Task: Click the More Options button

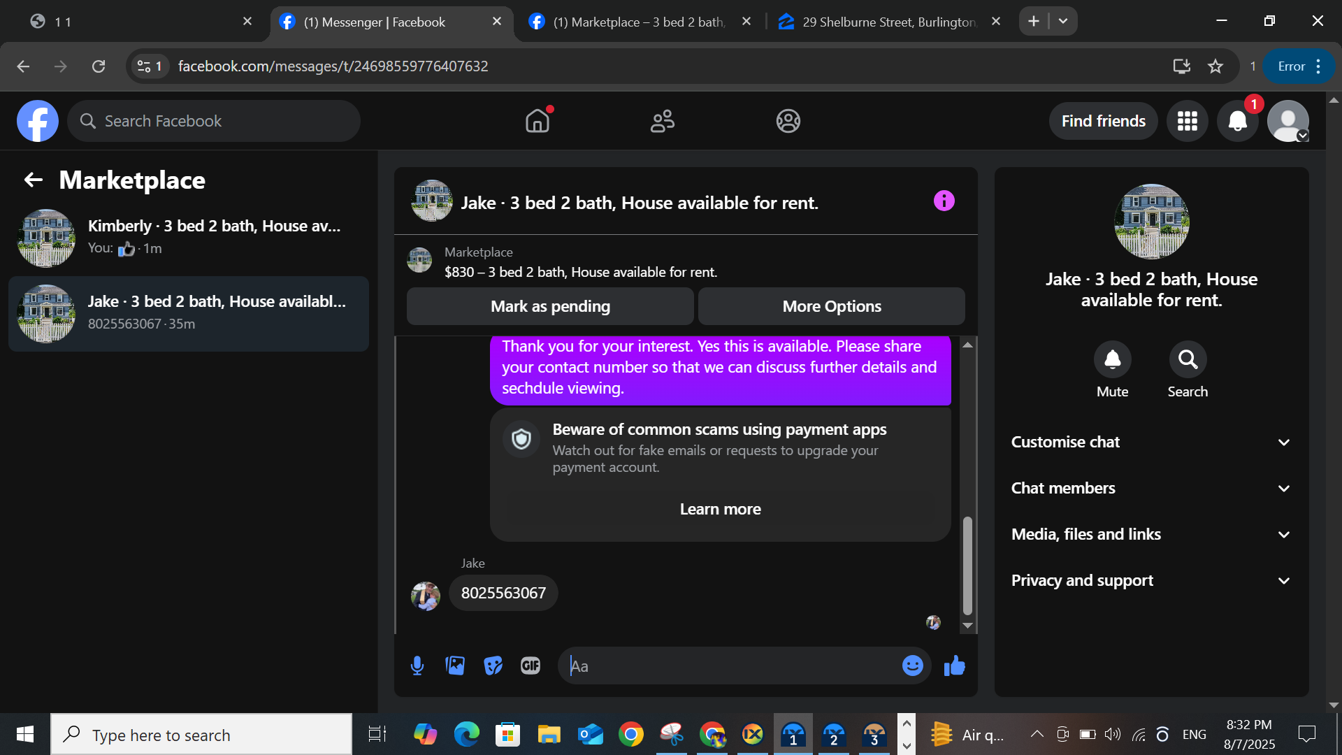Action: click(x=832, y=306)
